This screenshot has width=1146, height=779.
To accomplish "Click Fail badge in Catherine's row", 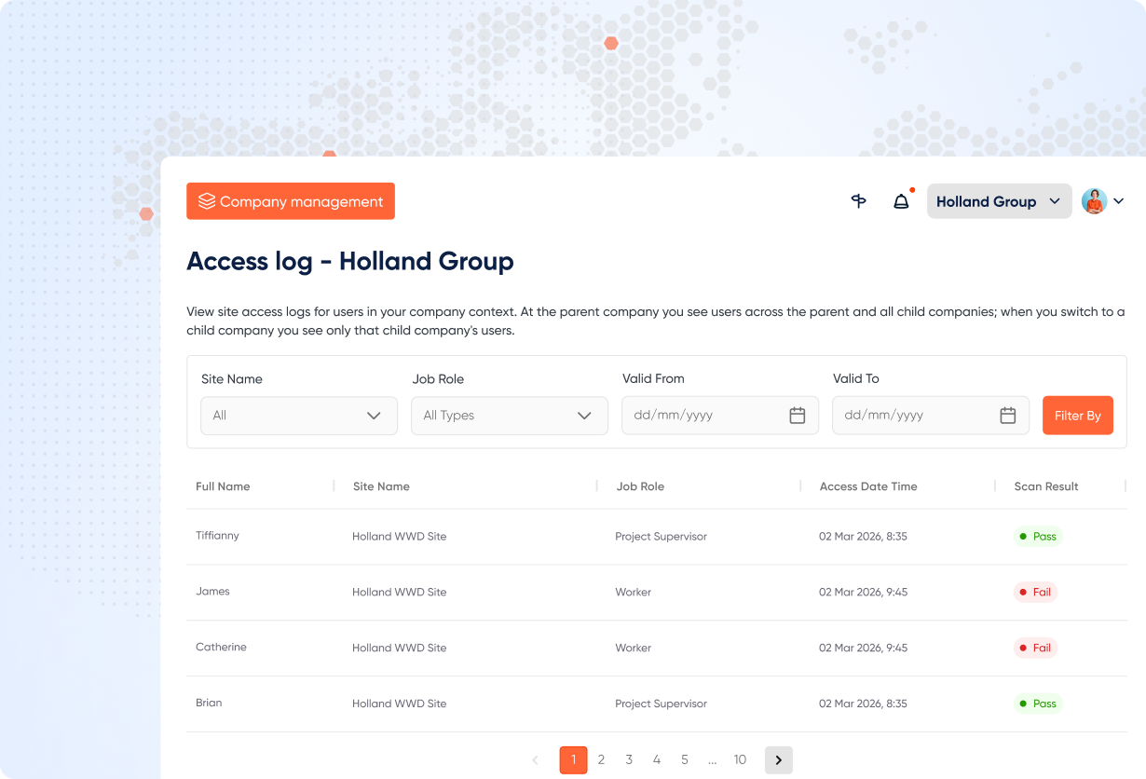I will tap(1035, 649).
